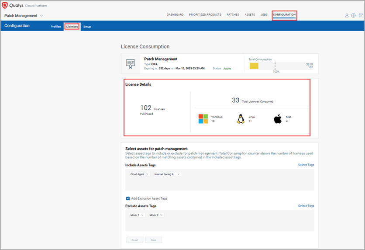Open the Patch Management module dropdown
Screen dimensions: 365x250
click(x=24, y=16)
